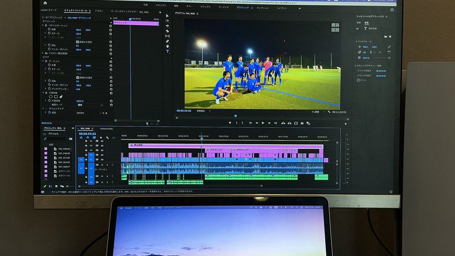Open Button Editor plus icon in Program monitor
455x256 pixels.
coord(345,124)
